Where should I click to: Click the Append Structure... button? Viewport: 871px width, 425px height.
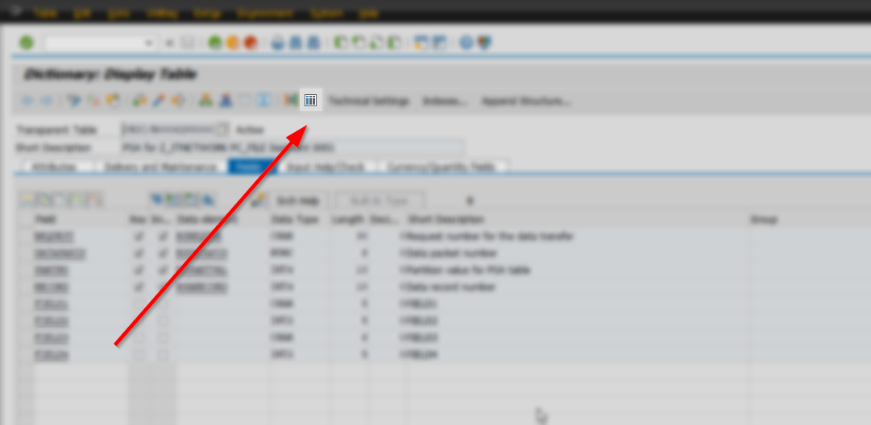[525, 101]
